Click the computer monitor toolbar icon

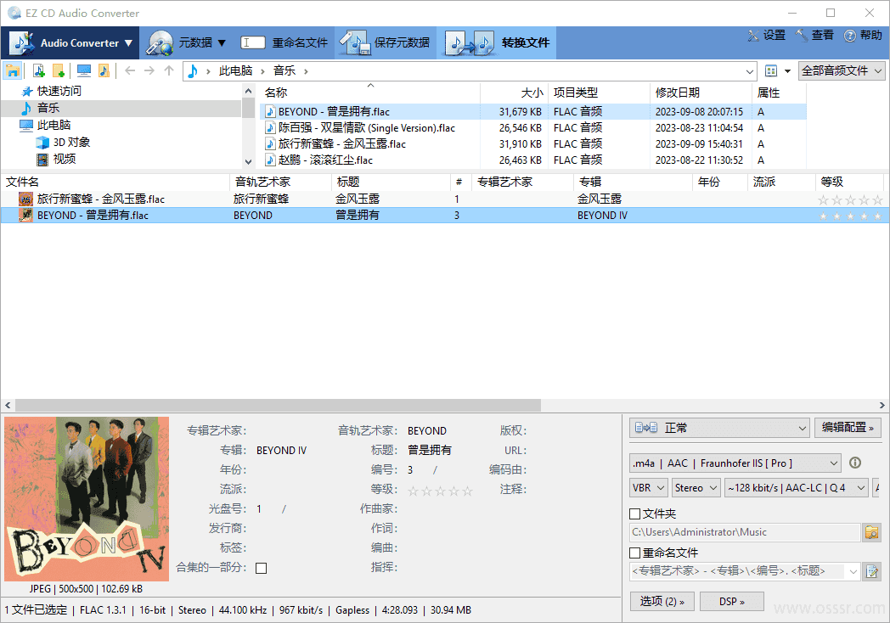tap(84, 71)
